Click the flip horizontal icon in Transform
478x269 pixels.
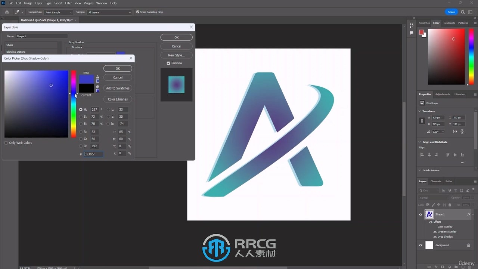[x=455, y=132]
